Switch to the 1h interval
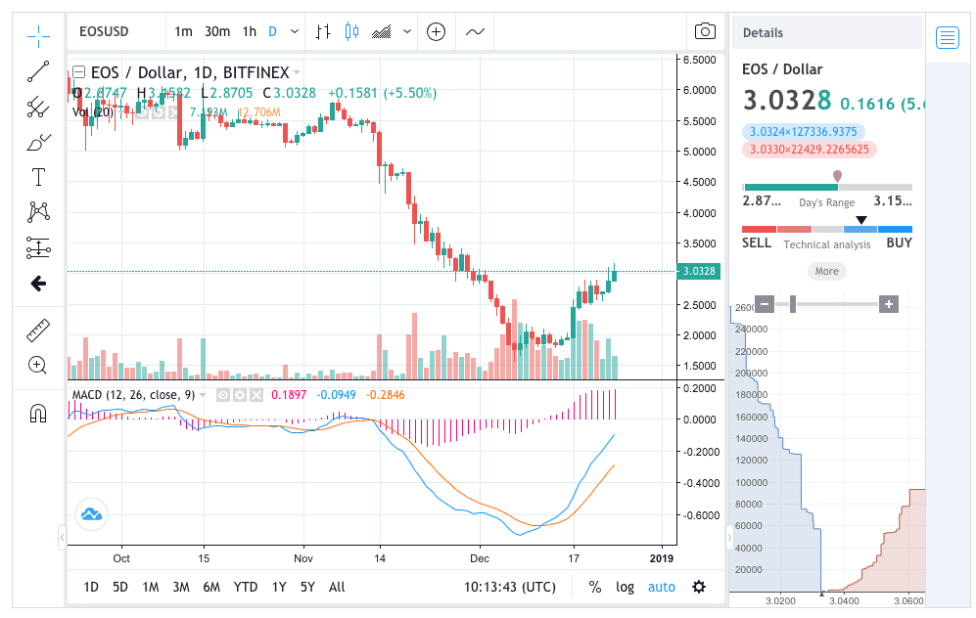Viewport: 976px width, 618px height. click(248, 31)
